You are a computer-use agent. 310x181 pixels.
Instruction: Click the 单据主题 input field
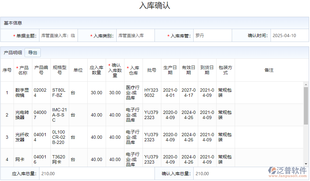click(x=59, y=35)
